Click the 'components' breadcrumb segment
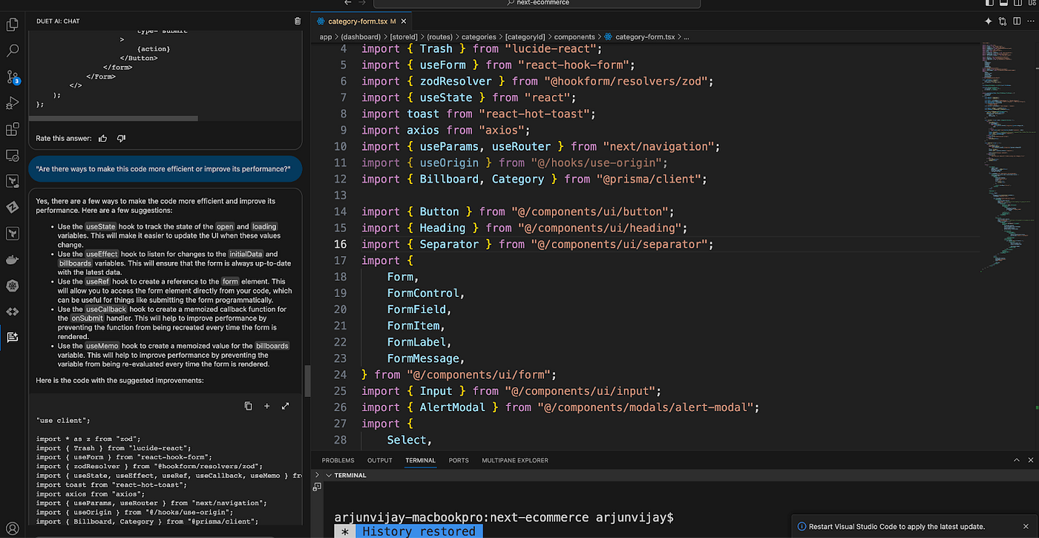 pos(574,37)
